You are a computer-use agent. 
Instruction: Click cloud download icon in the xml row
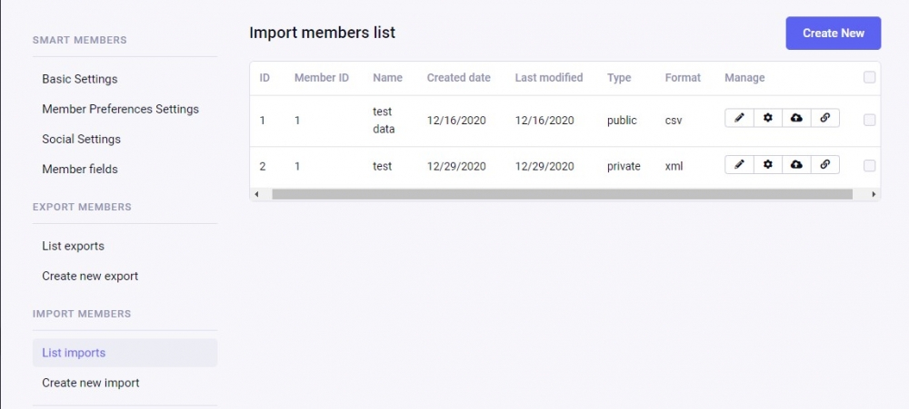tap(796, 164)
